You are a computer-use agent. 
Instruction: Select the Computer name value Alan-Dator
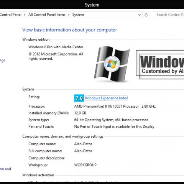[83, 144]
